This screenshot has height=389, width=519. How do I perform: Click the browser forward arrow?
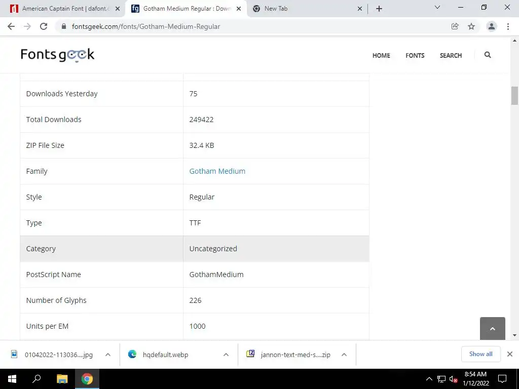point(27,26)
